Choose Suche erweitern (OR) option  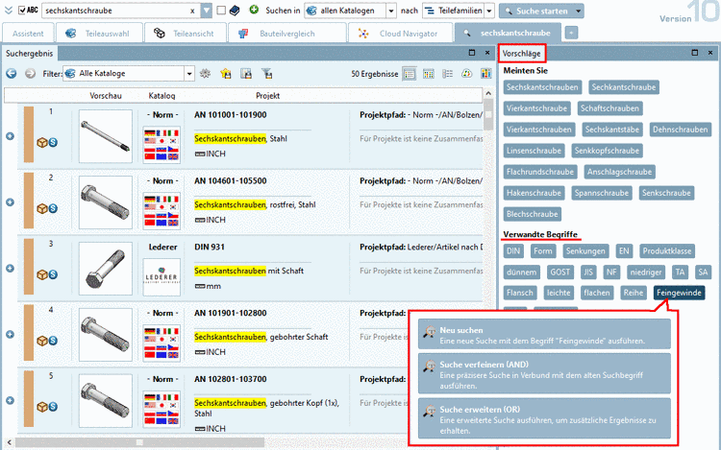click(544, 418)
